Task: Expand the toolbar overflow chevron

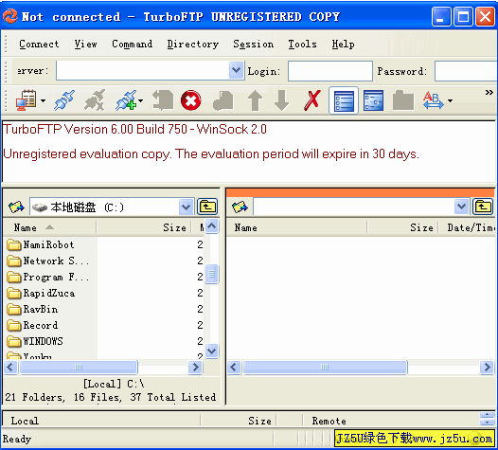Action: pos(489,93)
